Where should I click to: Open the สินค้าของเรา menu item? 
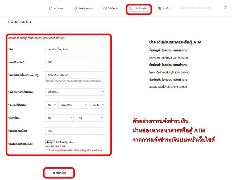point(86,8)
